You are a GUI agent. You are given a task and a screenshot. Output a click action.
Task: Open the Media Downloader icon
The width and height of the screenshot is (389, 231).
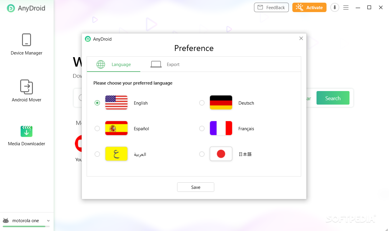[x=27, y=131]
